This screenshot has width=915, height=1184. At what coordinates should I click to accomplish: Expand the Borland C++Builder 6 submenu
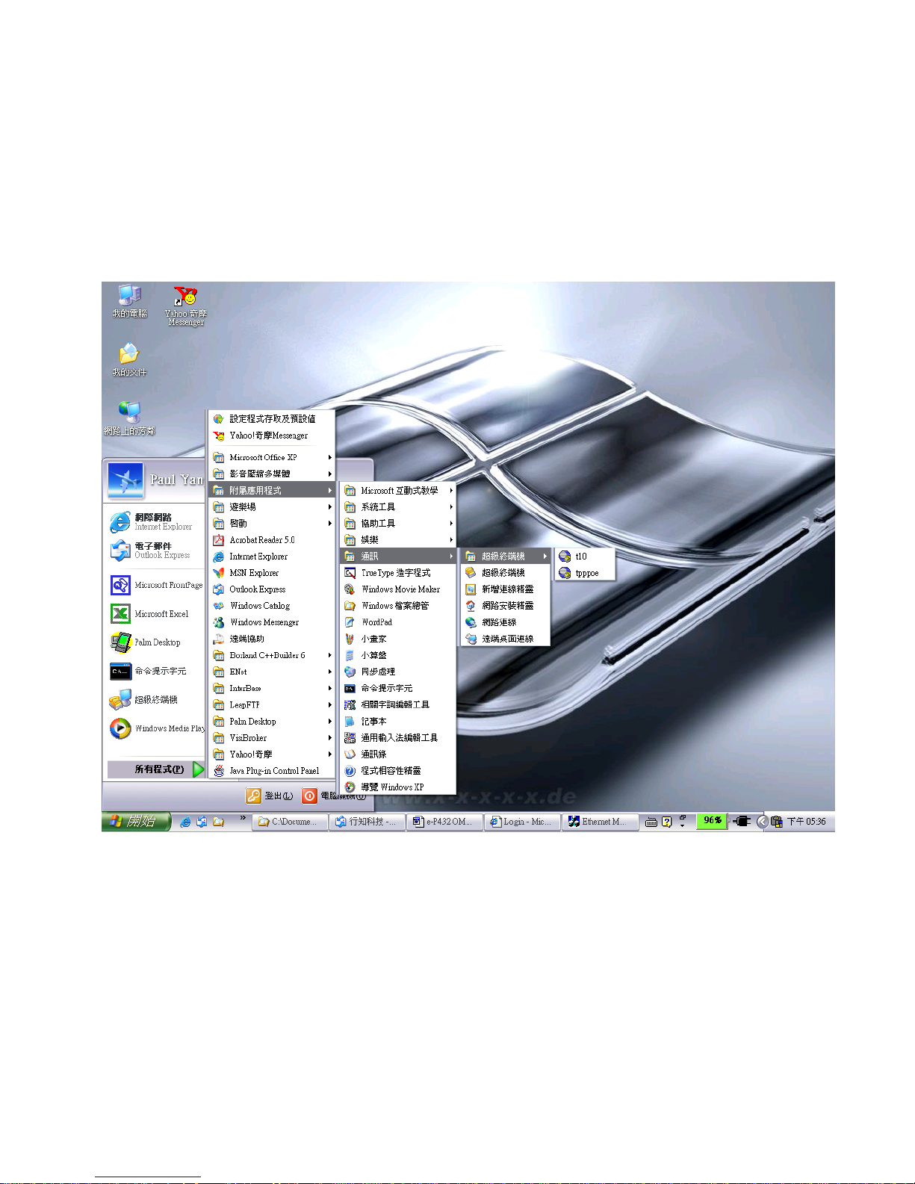coord(272,655)
